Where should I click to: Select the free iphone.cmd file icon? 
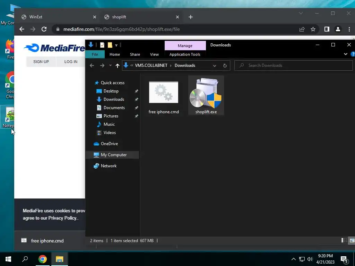click(164, 92)
